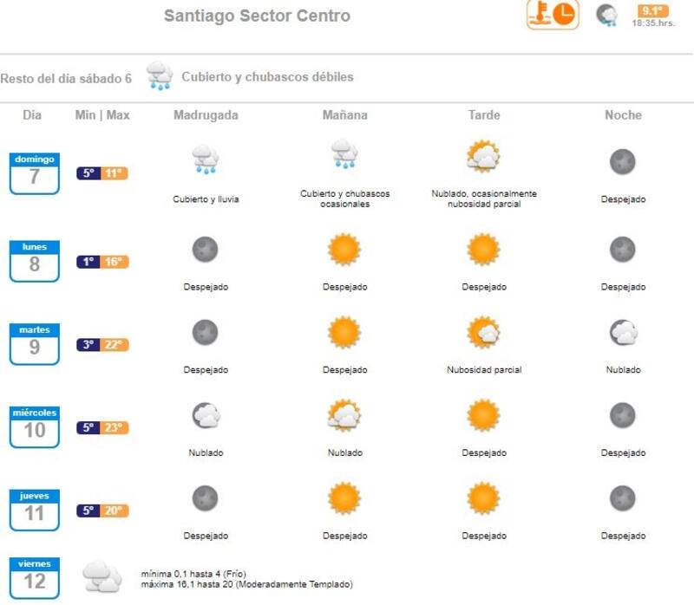Viewport: 694px width, 605px height.
Task: Click Sunday tarde partly cloudy icon
Action: [x=483, y=157]
